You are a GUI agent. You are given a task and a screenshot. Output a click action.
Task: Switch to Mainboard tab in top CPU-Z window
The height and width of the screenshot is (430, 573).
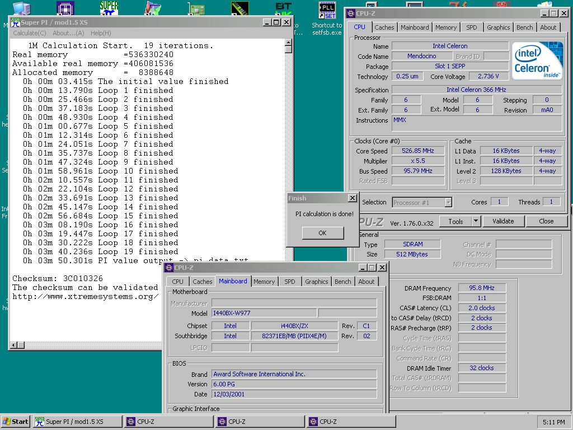click(415, 27)
